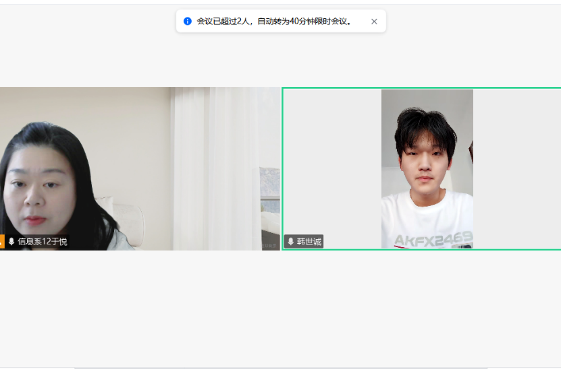
Task: Click the orange host badge on left tile
Action: [1, 241]
